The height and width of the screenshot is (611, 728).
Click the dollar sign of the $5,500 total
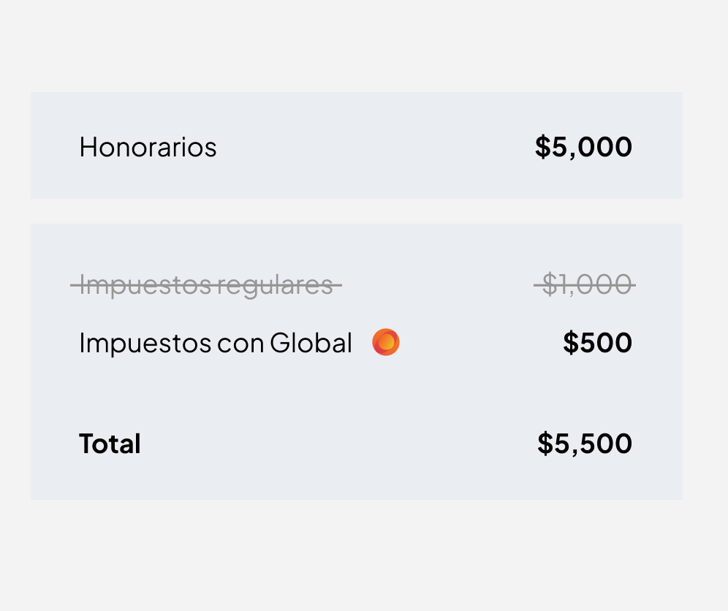point(545,444)
